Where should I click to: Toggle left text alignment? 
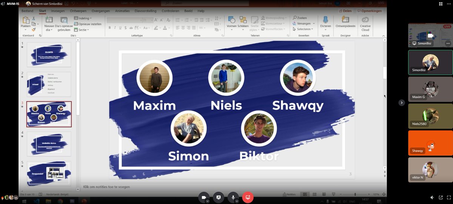[177, 28]
